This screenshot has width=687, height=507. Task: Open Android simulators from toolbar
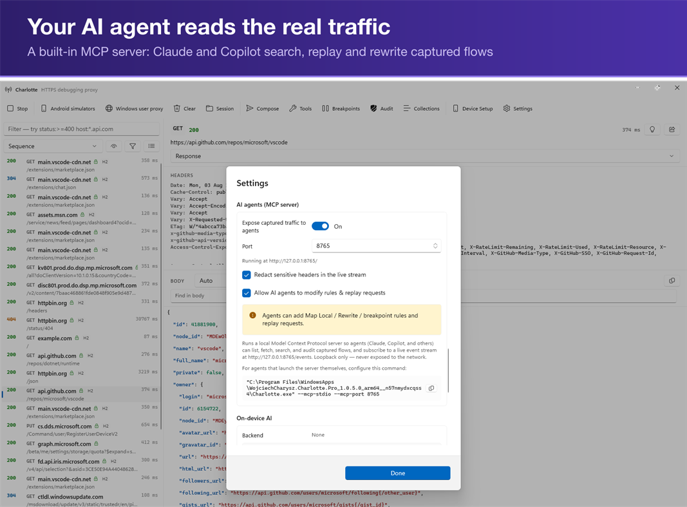click(68, 109)
